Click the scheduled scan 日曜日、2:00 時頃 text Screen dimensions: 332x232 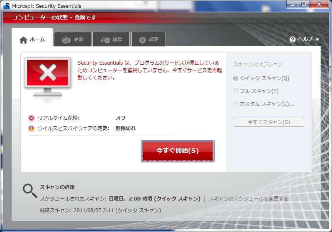click(154, 199)
